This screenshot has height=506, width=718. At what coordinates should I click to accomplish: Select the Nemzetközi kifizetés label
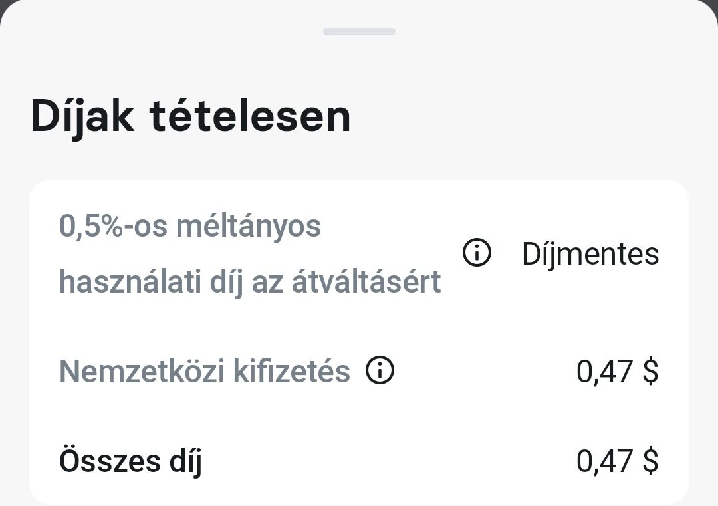coord(205,371)
